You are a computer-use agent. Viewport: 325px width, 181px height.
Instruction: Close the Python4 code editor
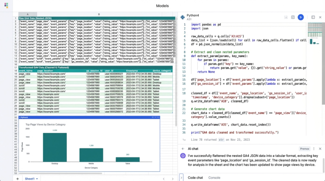320,17
